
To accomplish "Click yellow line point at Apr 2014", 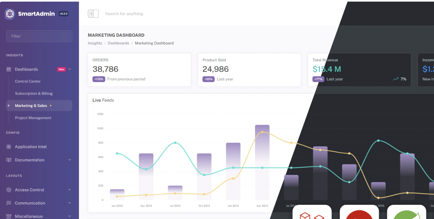I will (262, 132).
